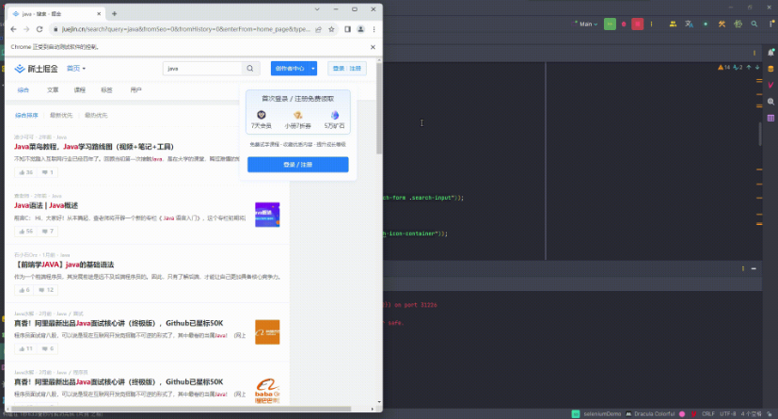Click the pink V icon in IDE sidebar

[x=770, y=85]
